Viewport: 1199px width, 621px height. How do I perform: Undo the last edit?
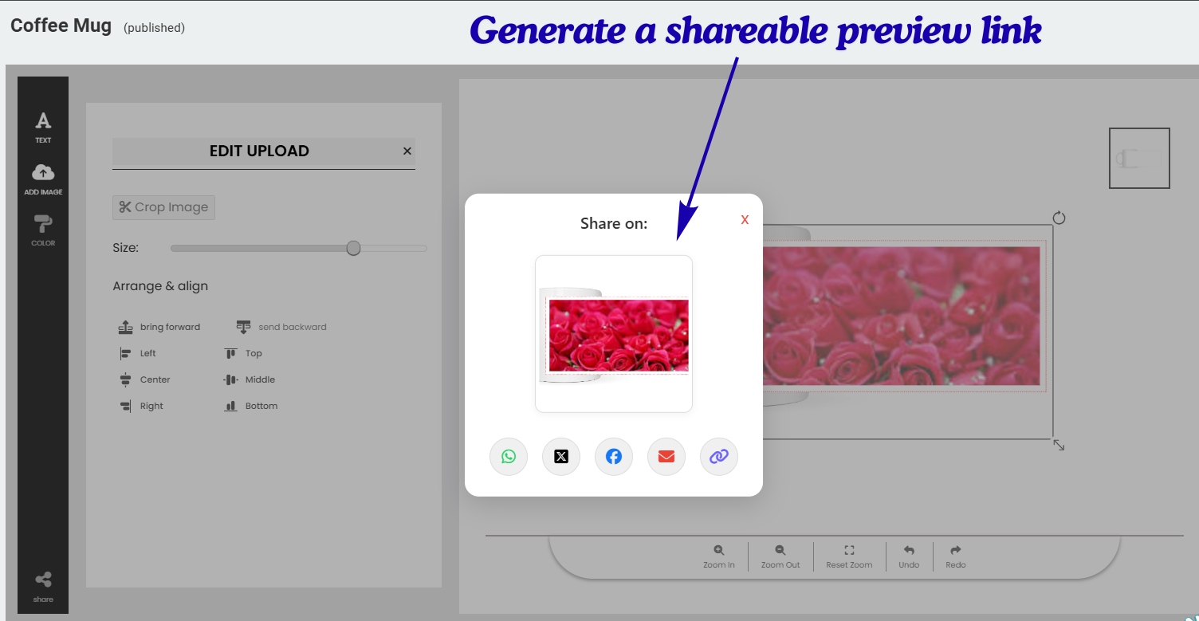pyautogui.click(x=909, y=556)
